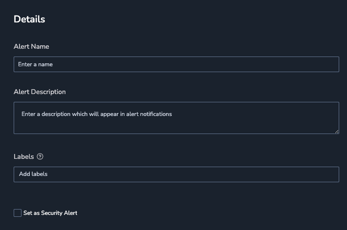Click the Alert Description field label
347x230 pixels.
click(x=40, y=92)
